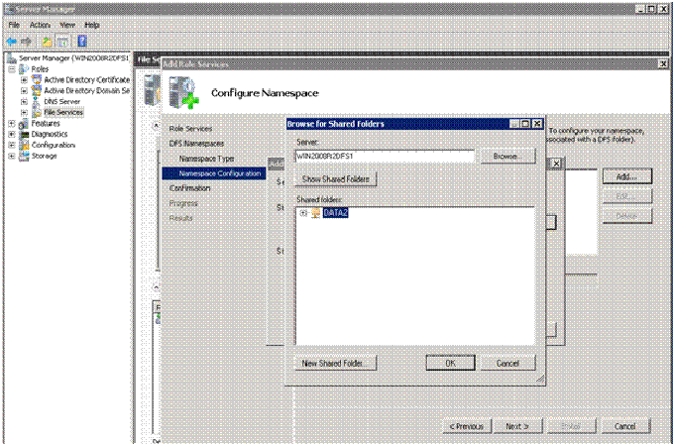673x444 pixels.
Task: Click the File Services role icon
Action: [x=37, y=112]
